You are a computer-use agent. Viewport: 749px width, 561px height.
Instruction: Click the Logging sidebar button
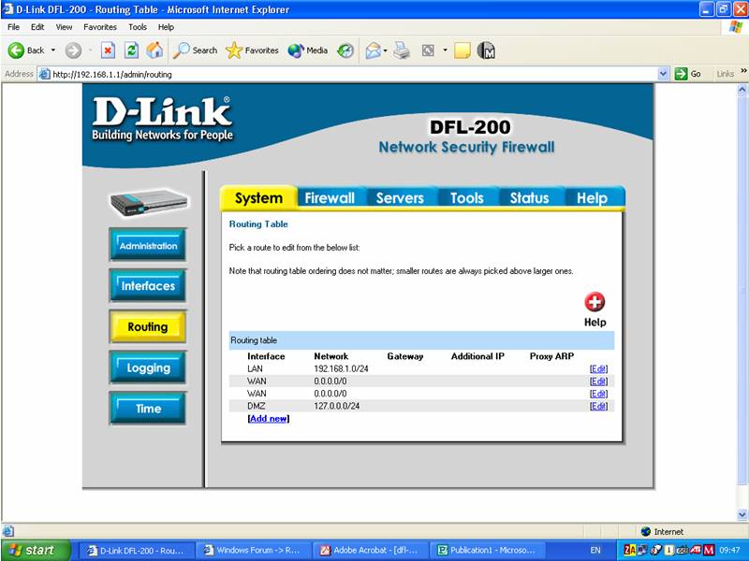[x=148, y=367]
